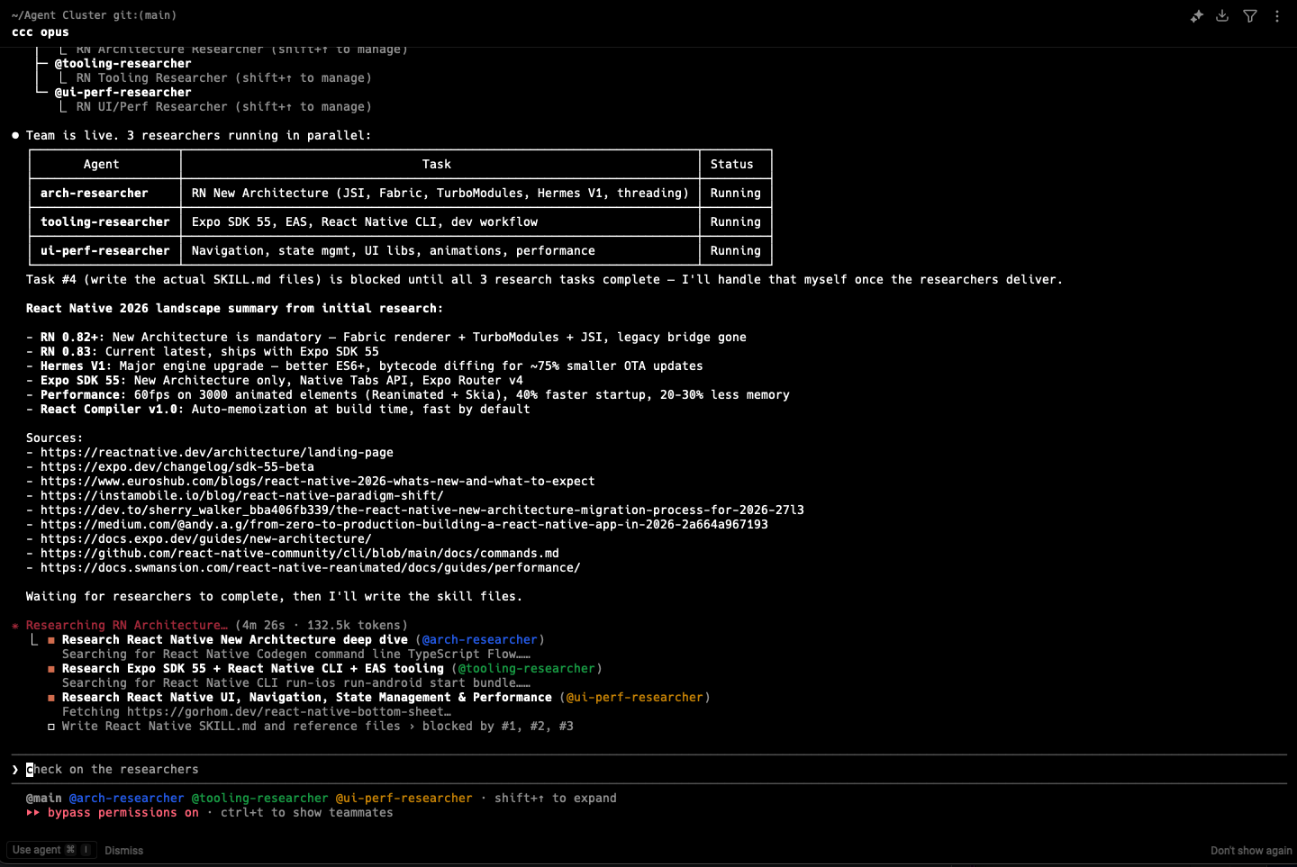Open the block filter funnel icon
This screenshot has width=1297, height=867.
coord(1250,16)
